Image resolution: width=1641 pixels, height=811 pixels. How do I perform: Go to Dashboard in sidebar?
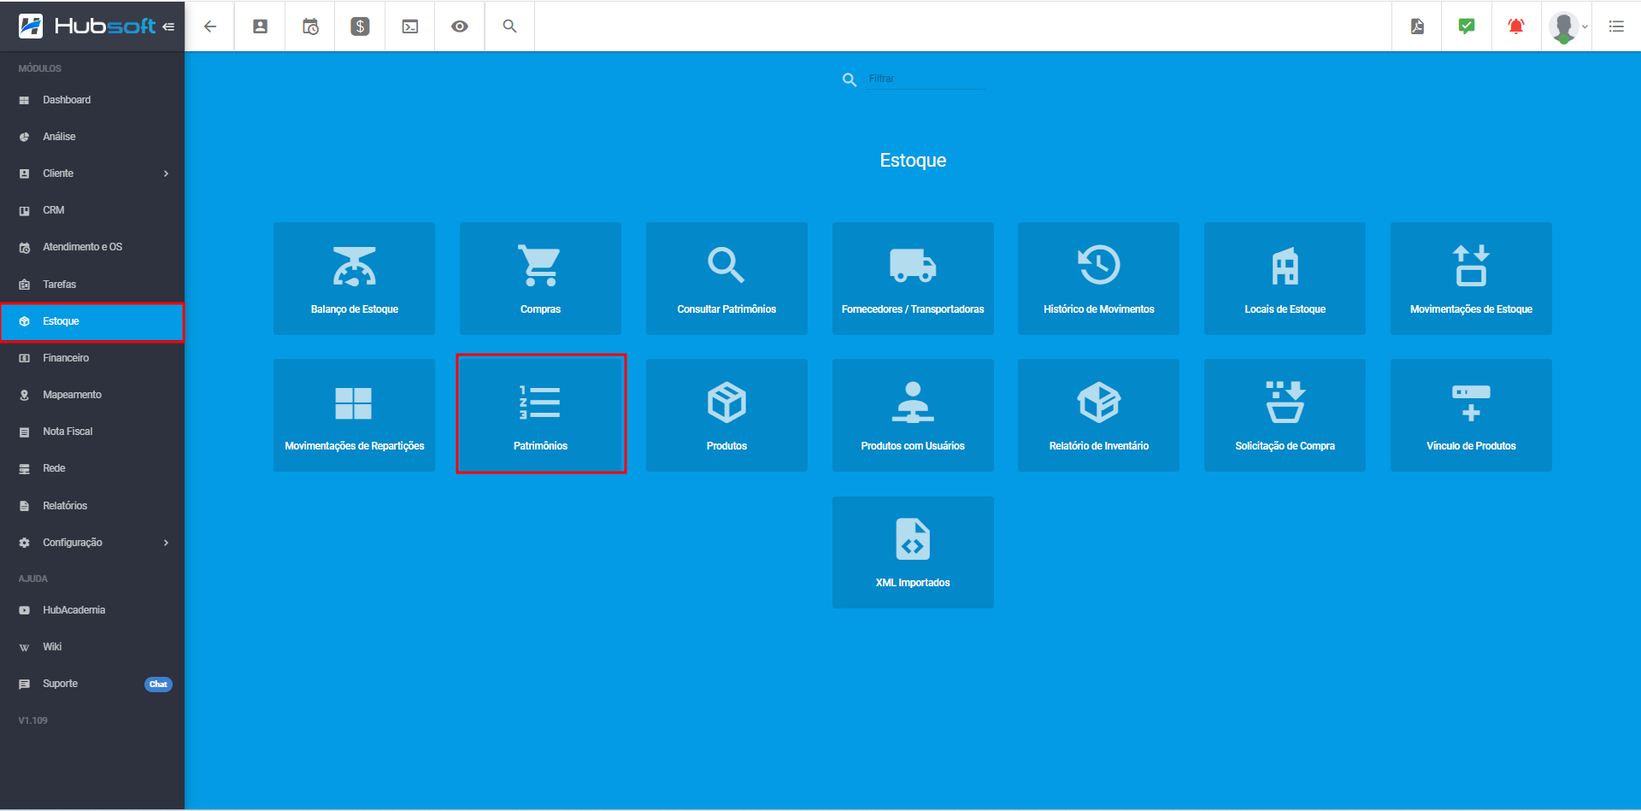(x=92, y=100)
